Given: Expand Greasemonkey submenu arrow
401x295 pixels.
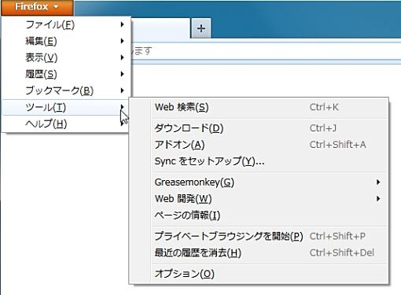Looking at the screenshot, I should pyautogui.click(x=378, y=182).
